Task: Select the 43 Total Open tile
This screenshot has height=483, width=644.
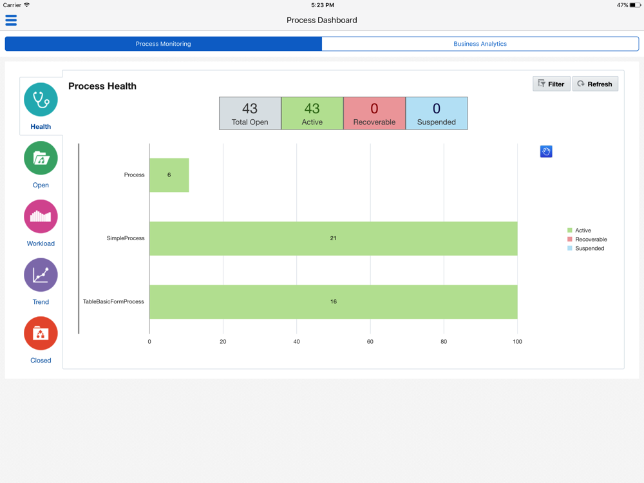Action: point(250,113)
